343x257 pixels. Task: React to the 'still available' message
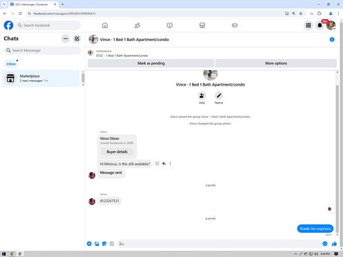click(157, 164)
